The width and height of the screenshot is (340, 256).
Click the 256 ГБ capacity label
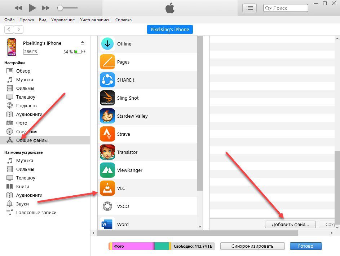(31, 52)
